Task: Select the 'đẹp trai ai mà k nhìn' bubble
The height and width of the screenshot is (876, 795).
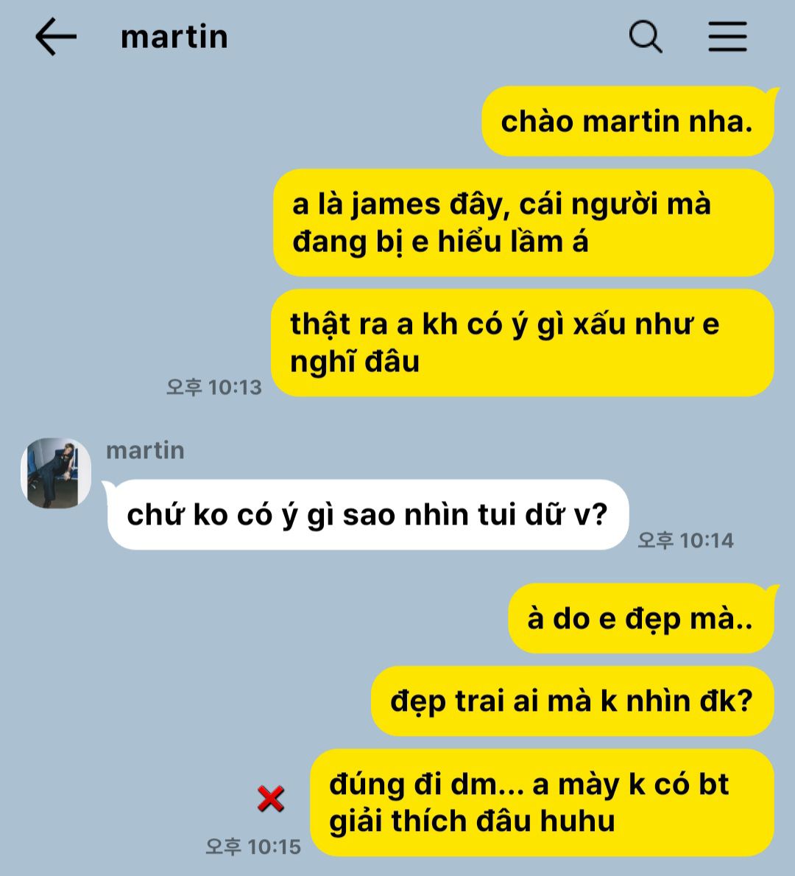Action: [x=572, y=701]
